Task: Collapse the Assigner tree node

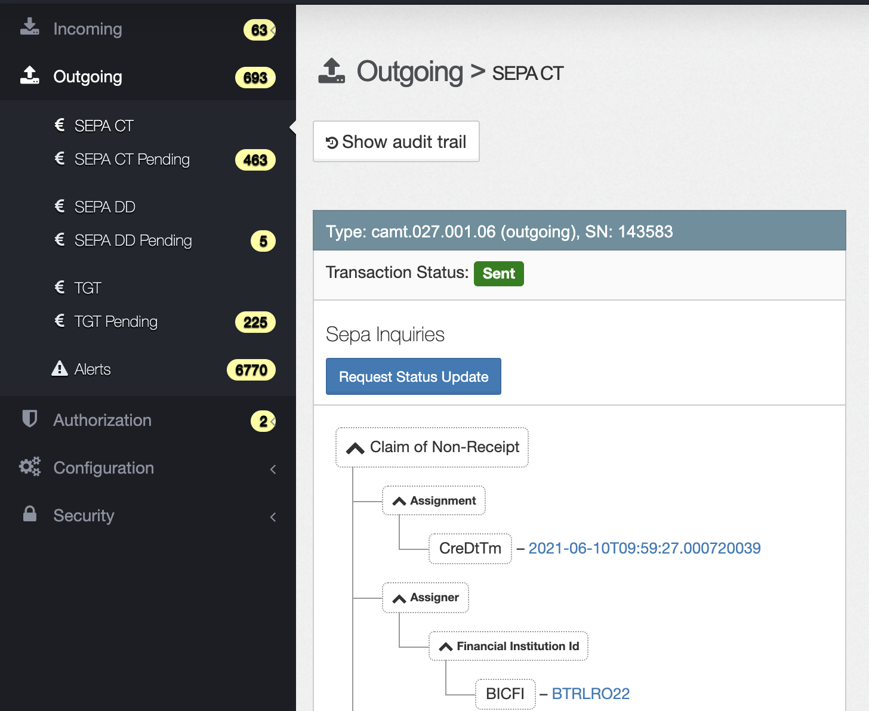Action: [399, 598]
